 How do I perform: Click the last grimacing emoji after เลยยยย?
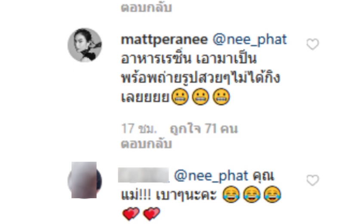click(x=221, y=97)
